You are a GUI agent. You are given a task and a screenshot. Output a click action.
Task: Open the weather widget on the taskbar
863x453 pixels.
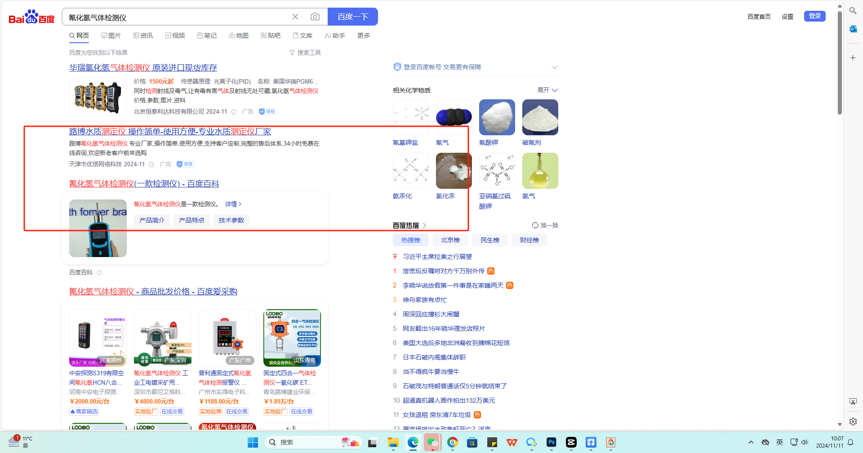click(x=21, y=442)
